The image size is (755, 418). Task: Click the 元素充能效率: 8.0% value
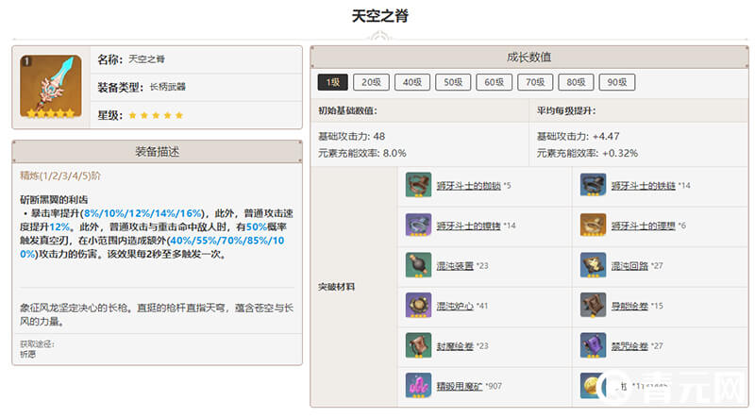coord(362,153)
